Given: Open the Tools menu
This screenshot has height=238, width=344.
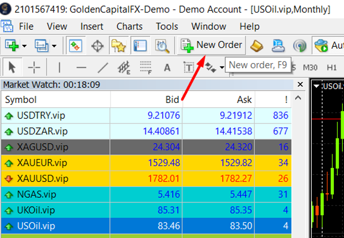Looking at the screenshot, I should tap(167, 27).
